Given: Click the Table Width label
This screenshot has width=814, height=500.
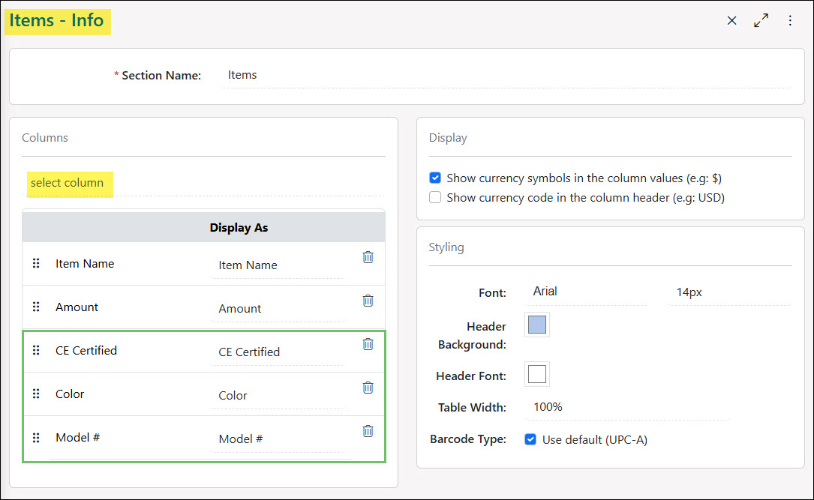Looking at the screenshot, I should coord(473,408).
